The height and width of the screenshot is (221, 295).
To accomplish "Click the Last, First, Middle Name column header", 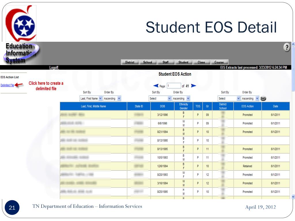I will 94,106.
